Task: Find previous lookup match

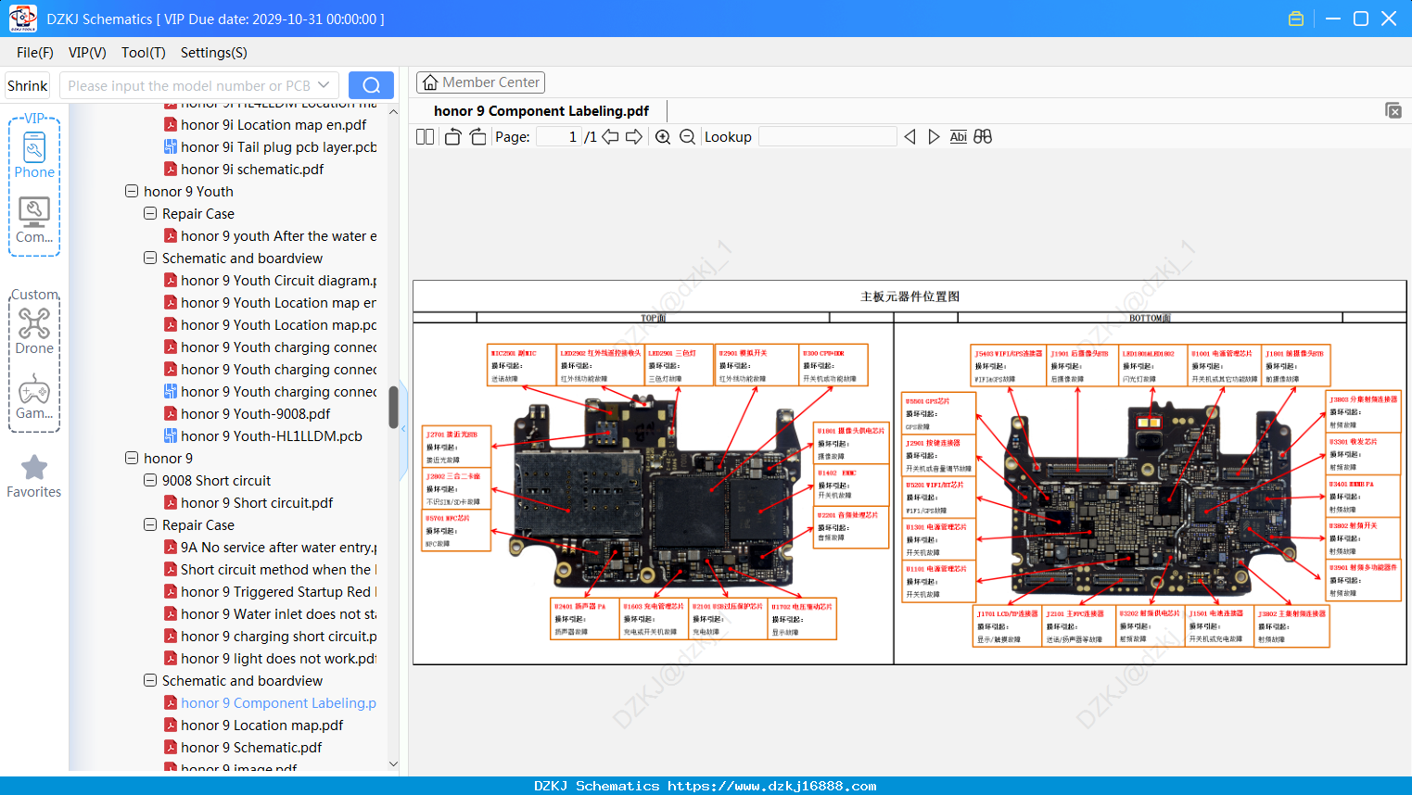Action: click(910, 137)
